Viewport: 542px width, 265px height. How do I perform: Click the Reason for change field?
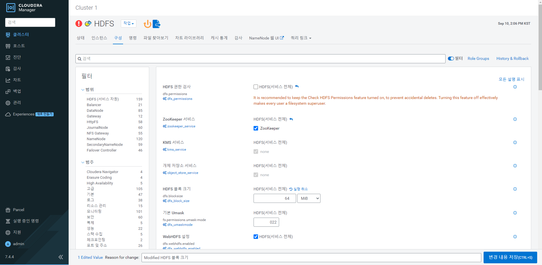pyautogui.click(x=311, y=258)
